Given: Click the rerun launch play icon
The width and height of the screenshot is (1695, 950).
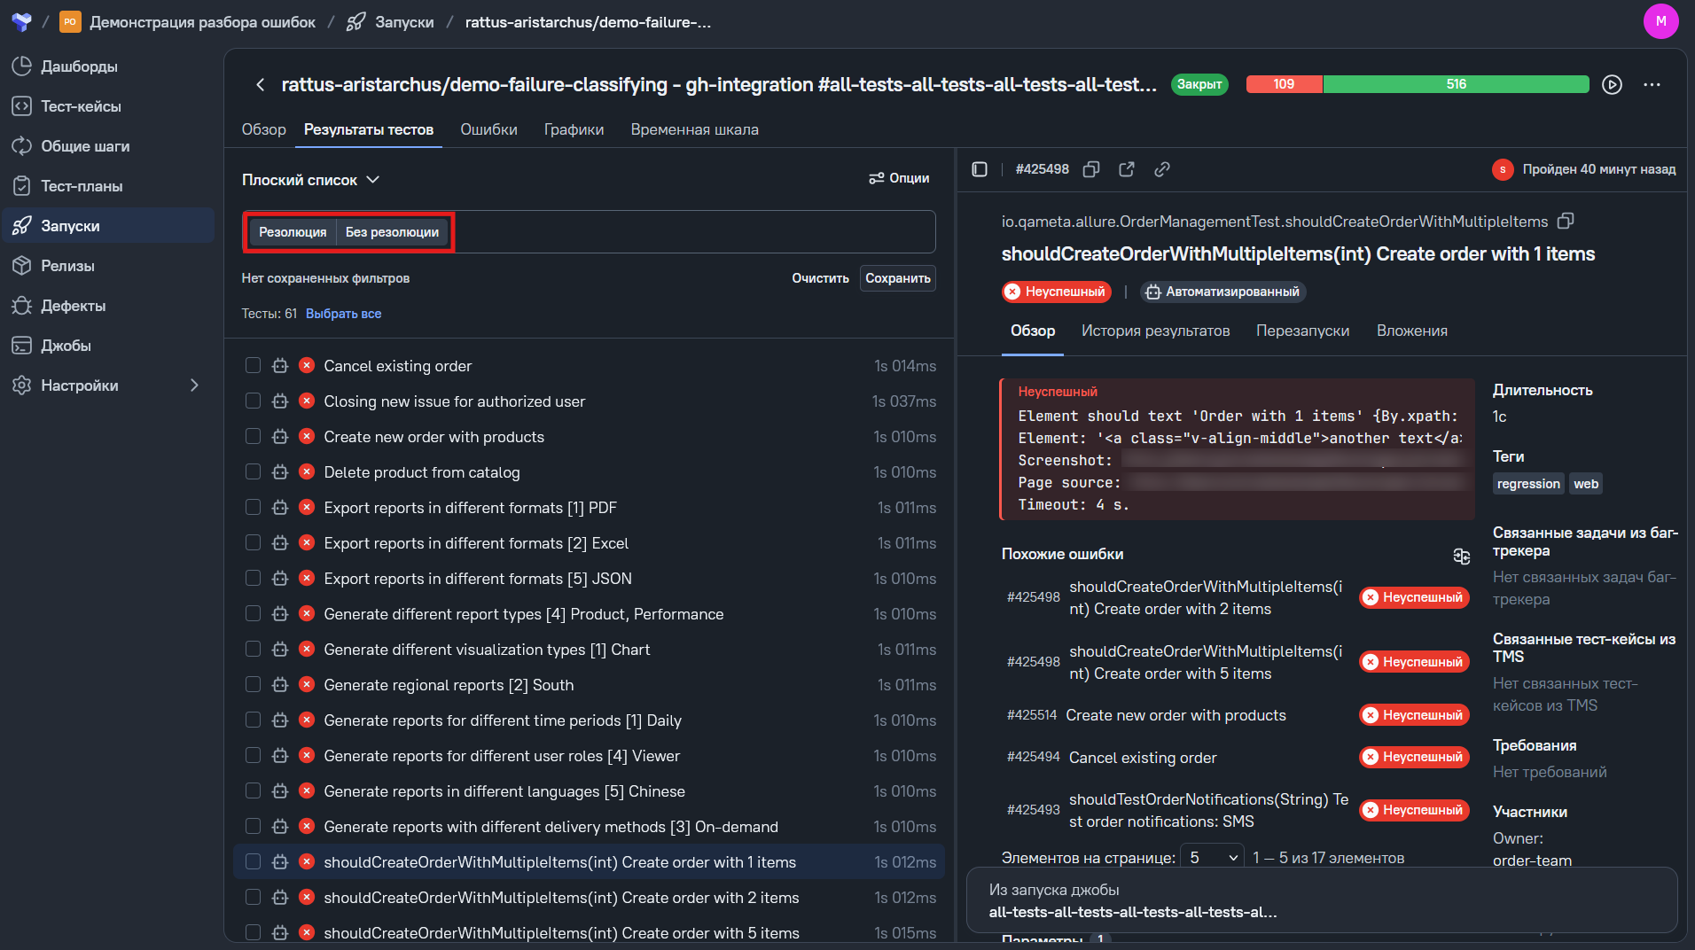Looking at the screenshot, I should [x=1612, y=85].
